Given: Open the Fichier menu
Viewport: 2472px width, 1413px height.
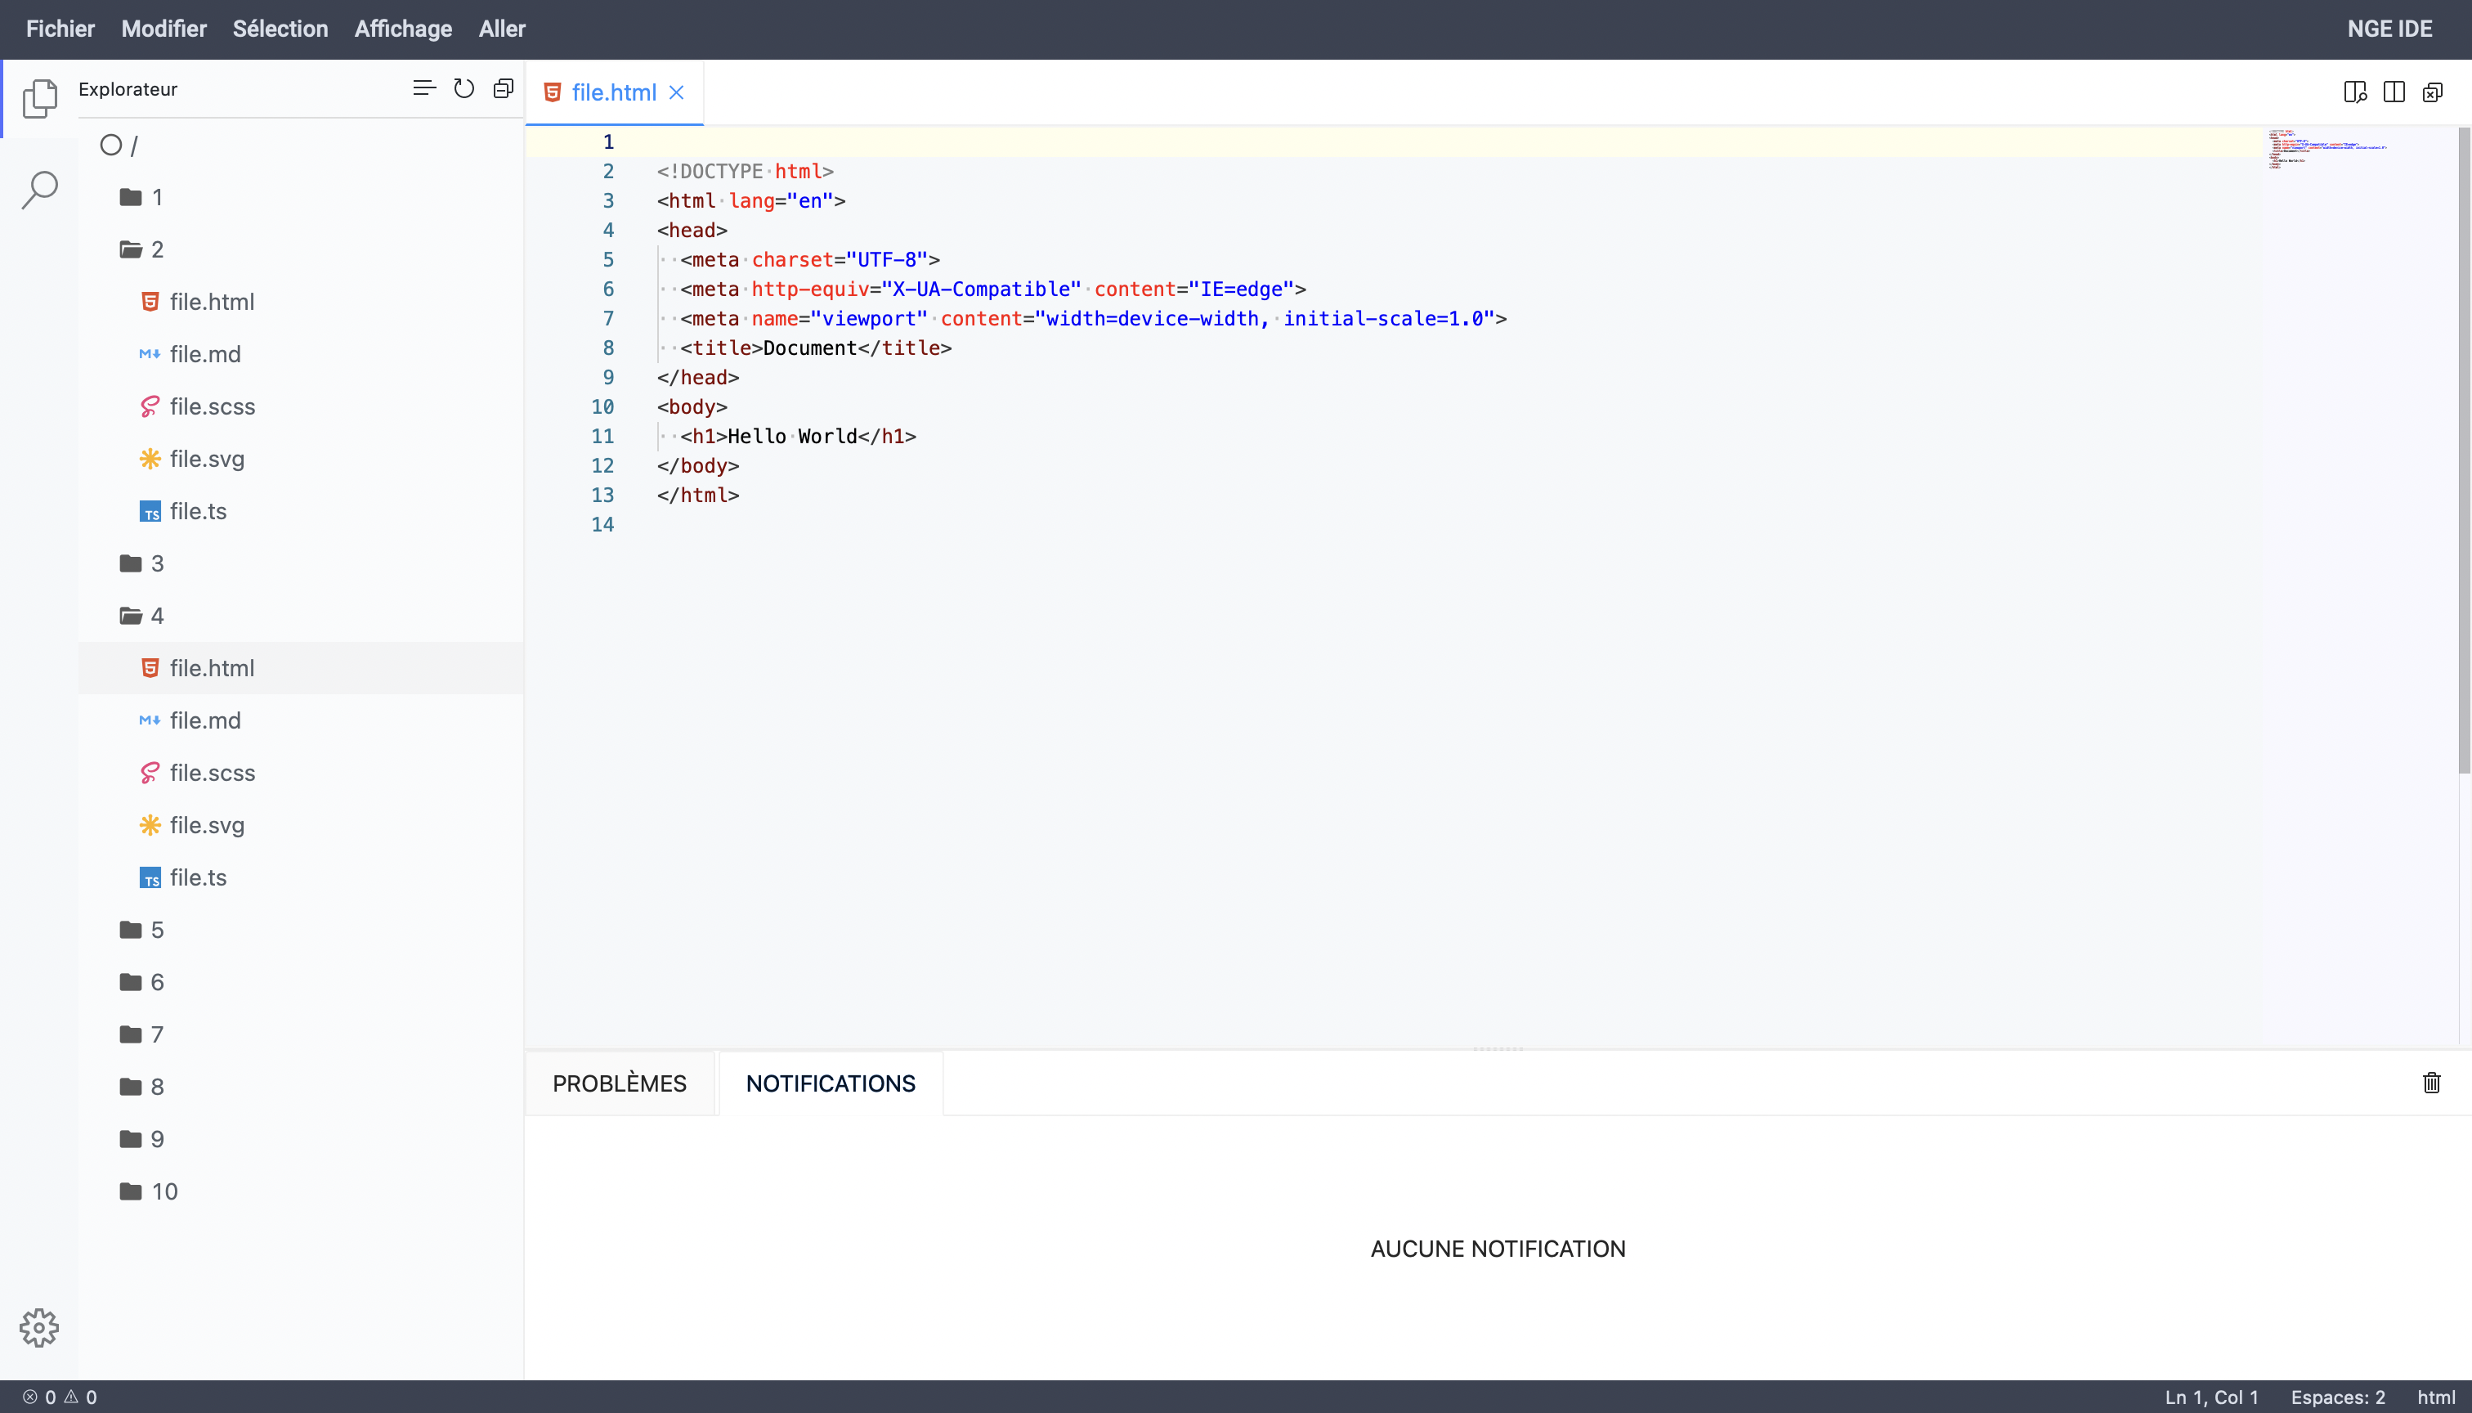Looking at the screenshot, I should click(60, 29).
